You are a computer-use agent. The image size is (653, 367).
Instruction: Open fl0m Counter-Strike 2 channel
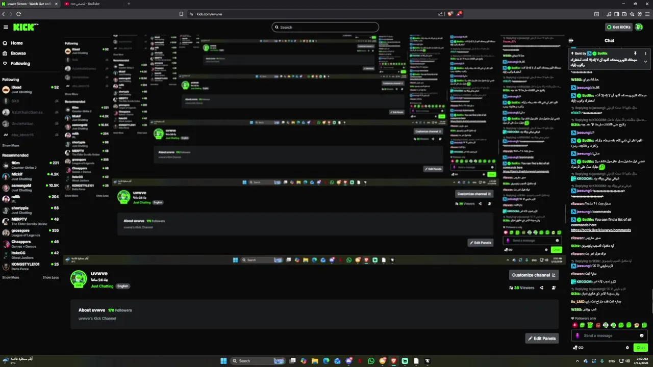point(31,165)
